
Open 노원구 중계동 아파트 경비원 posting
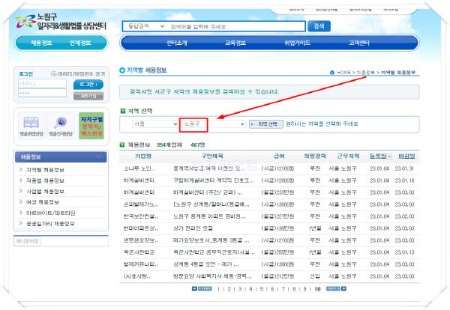click(209, 216)
